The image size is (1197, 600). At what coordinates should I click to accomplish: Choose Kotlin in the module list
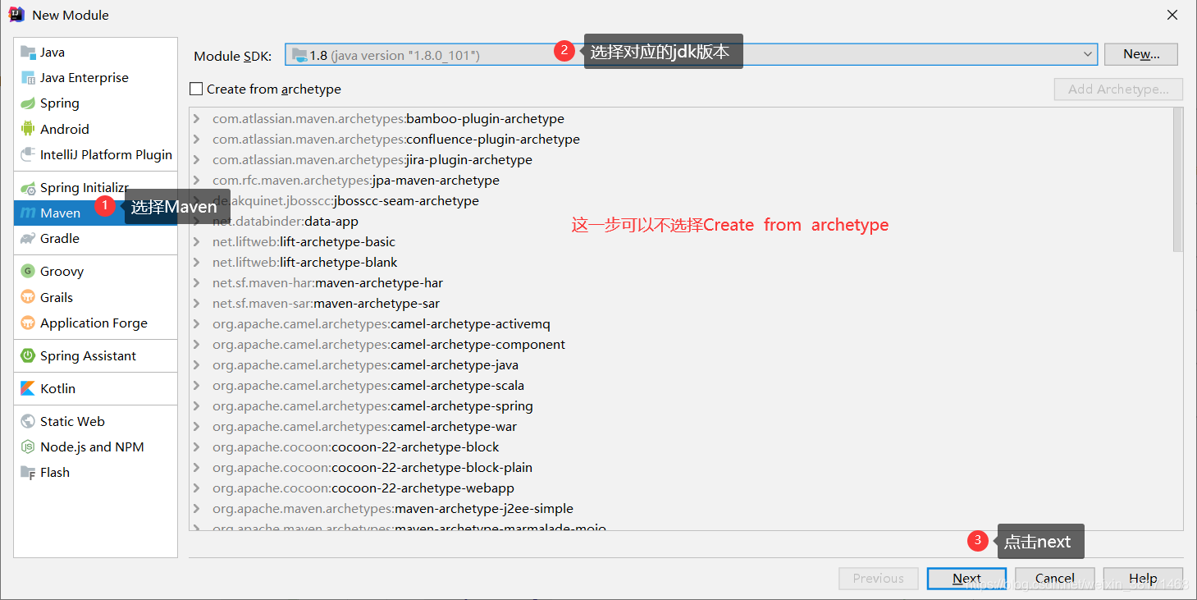95,388
